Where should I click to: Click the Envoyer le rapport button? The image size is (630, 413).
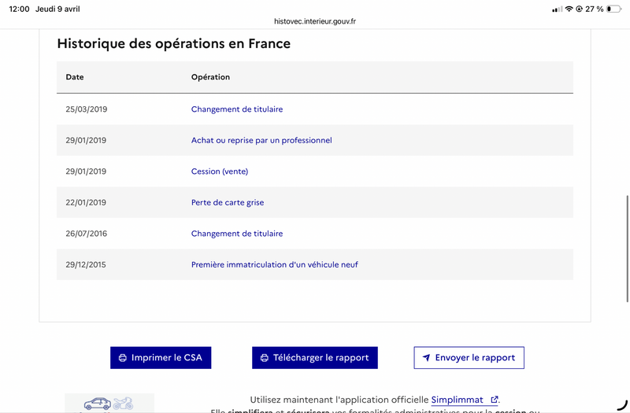point(469,358)
